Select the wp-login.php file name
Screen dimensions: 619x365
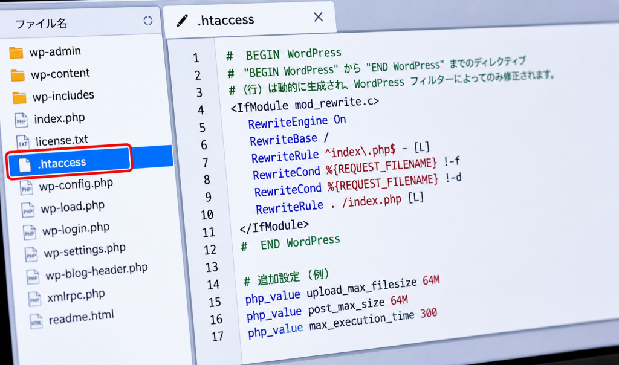coord(76,229)
